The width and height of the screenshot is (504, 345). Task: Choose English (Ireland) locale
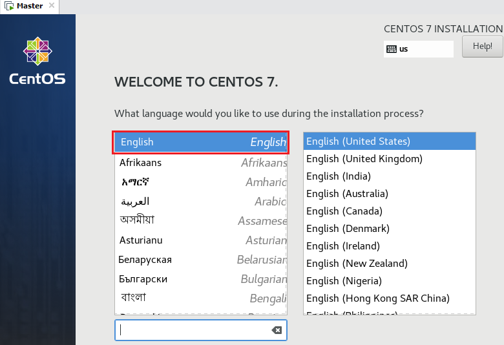point(389,246)
